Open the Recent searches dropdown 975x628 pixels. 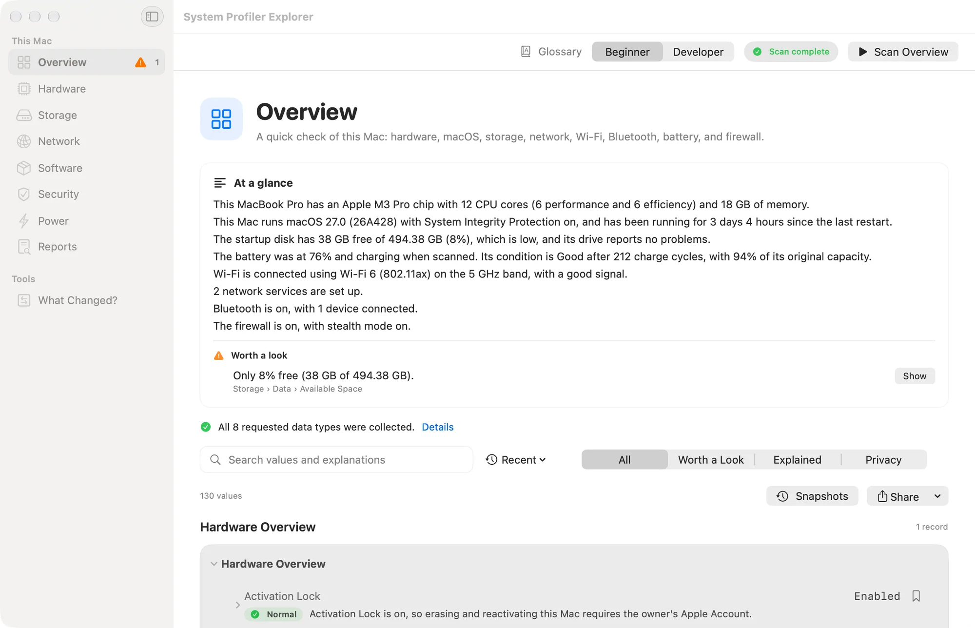(516, 460)
